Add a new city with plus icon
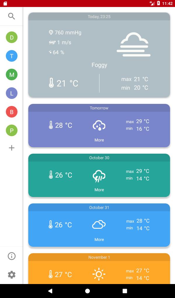The image size is (175, 298). tap(12, 148)
